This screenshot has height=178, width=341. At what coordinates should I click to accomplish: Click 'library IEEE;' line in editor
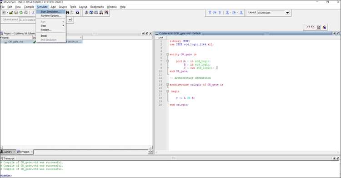180,41
